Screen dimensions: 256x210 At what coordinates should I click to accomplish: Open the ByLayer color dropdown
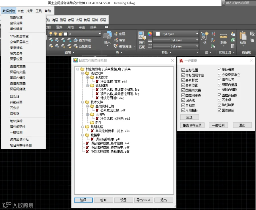pyautogui.click(x=176, y=34)
